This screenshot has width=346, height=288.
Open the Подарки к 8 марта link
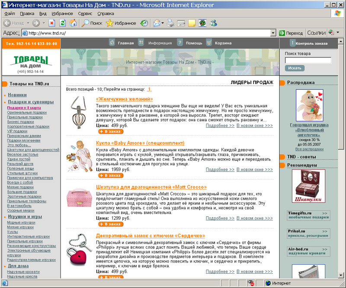click(x=24, y=108)
